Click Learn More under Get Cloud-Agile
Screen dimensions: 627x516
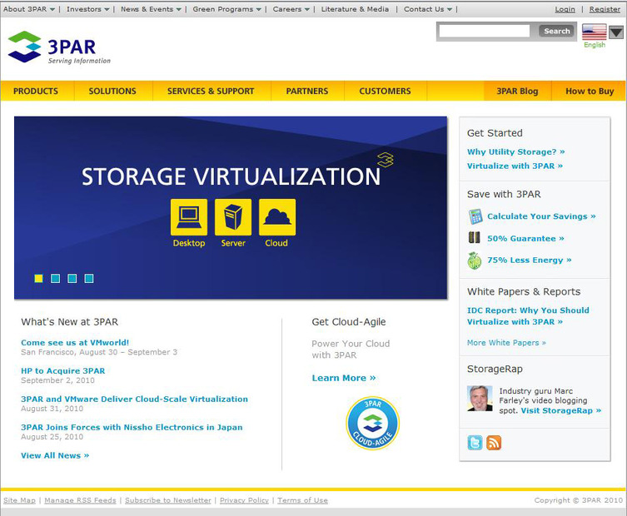coord(344,378)
